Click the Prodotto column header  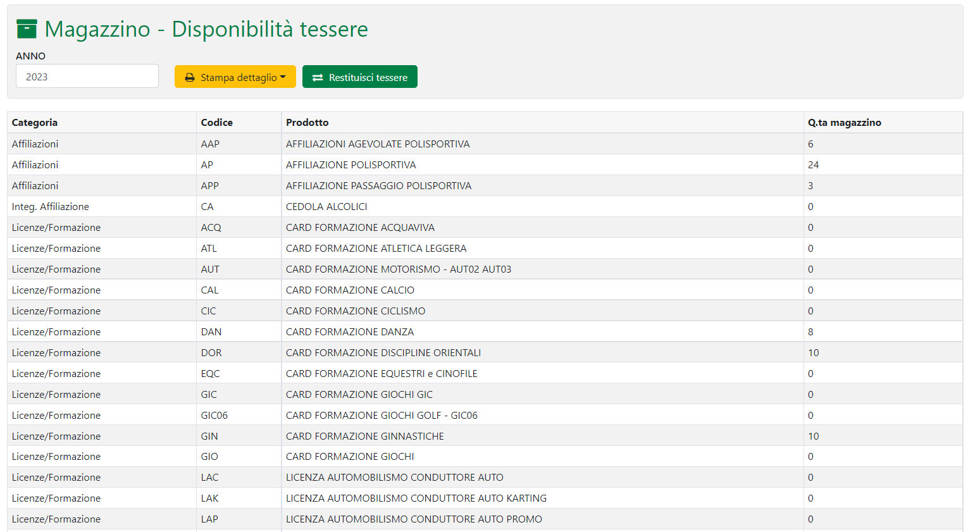[307, 123]
